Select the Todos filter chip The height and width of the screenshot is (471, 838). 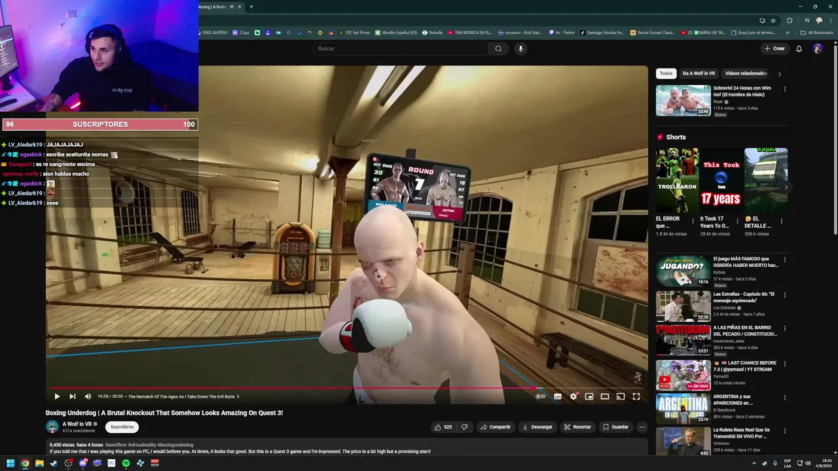pyautogui.click(x=666, y=73)
